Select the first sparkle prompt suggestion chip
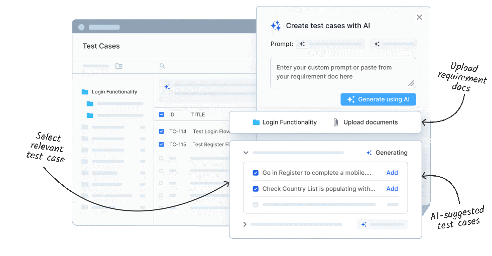The height and width of the screenshot is (256, 492). click(330, 44)
